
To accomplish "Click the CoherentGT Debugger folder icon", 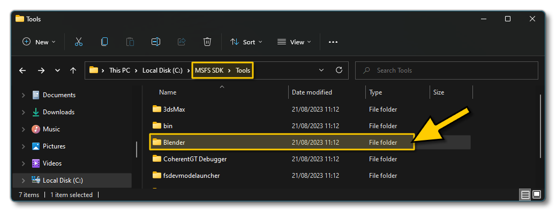I will click(157, 159).
